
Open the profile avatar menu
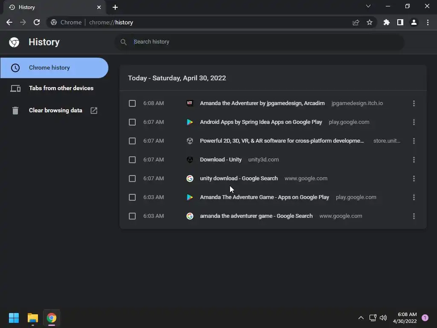click(414, 22)
